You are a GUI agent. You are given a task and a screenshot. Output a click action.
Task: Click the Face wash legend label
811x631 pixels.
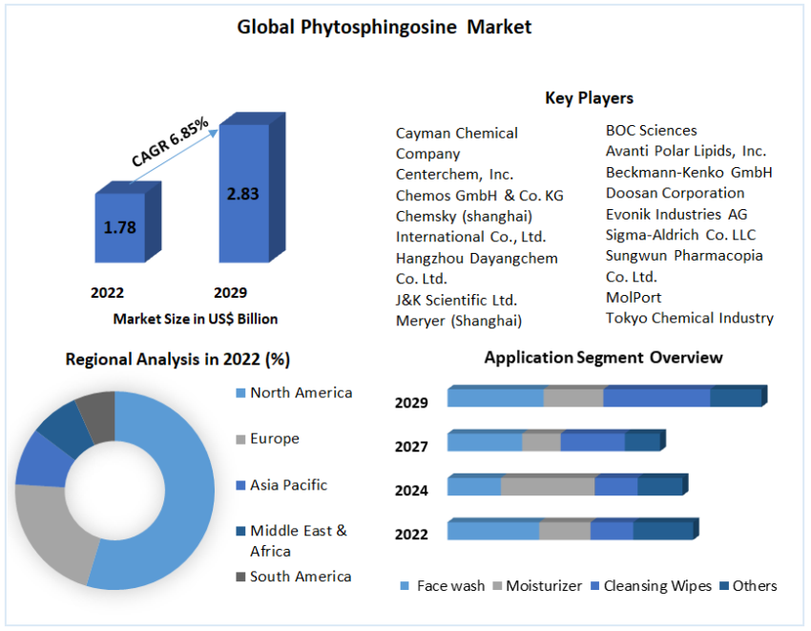tap(450, 586)
